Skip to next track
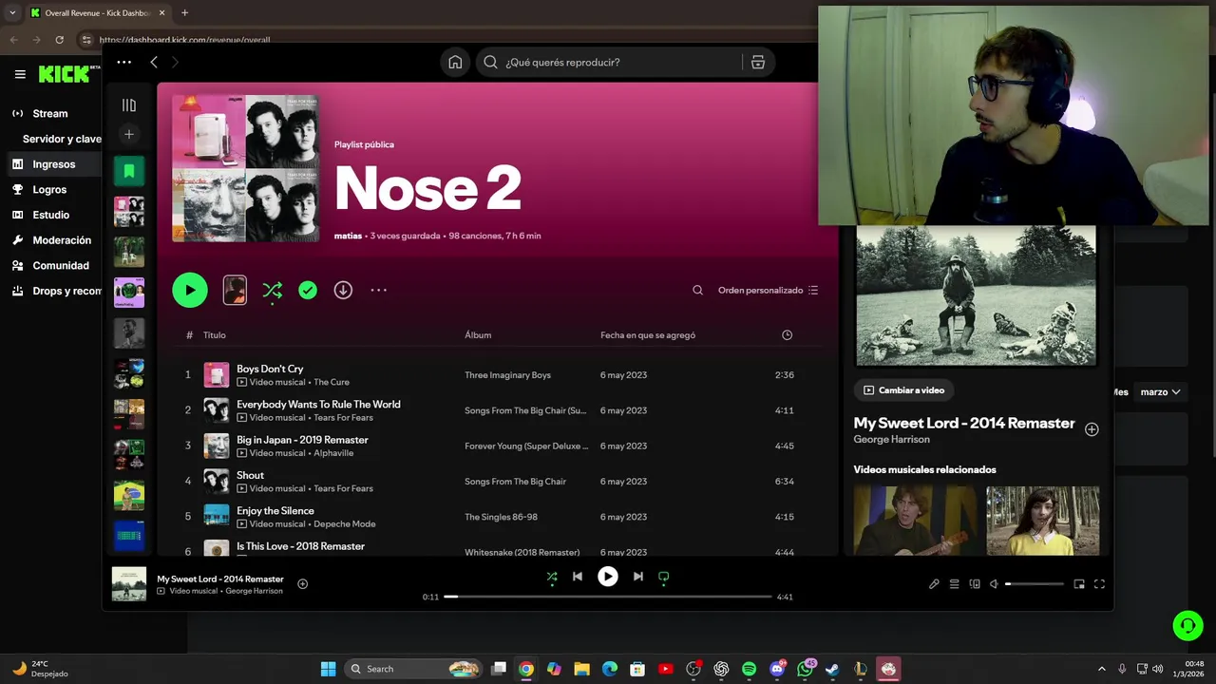Image resolution: width=1216 pixels, height=684 pixels. coord(638,576)
